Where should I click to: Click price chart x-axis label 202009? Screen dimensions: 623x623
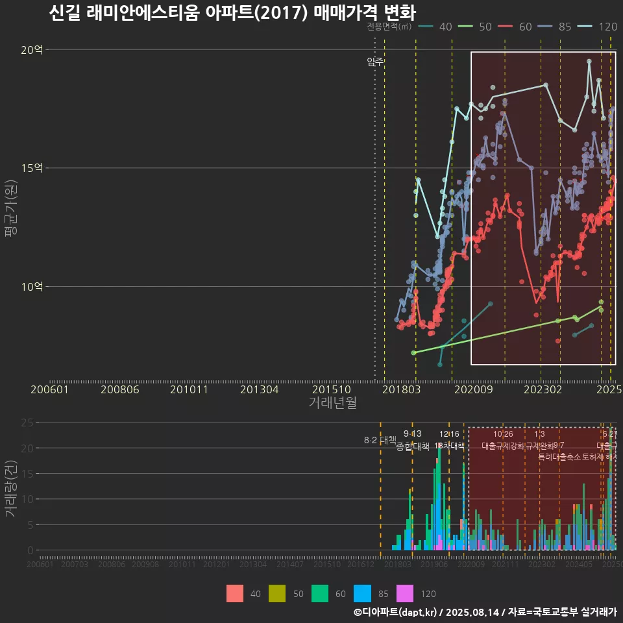point(474,389)
